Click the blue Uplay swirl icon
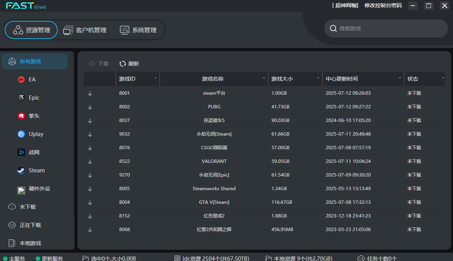453x261 pixels. pyautogui.click(x=21, y=134)
